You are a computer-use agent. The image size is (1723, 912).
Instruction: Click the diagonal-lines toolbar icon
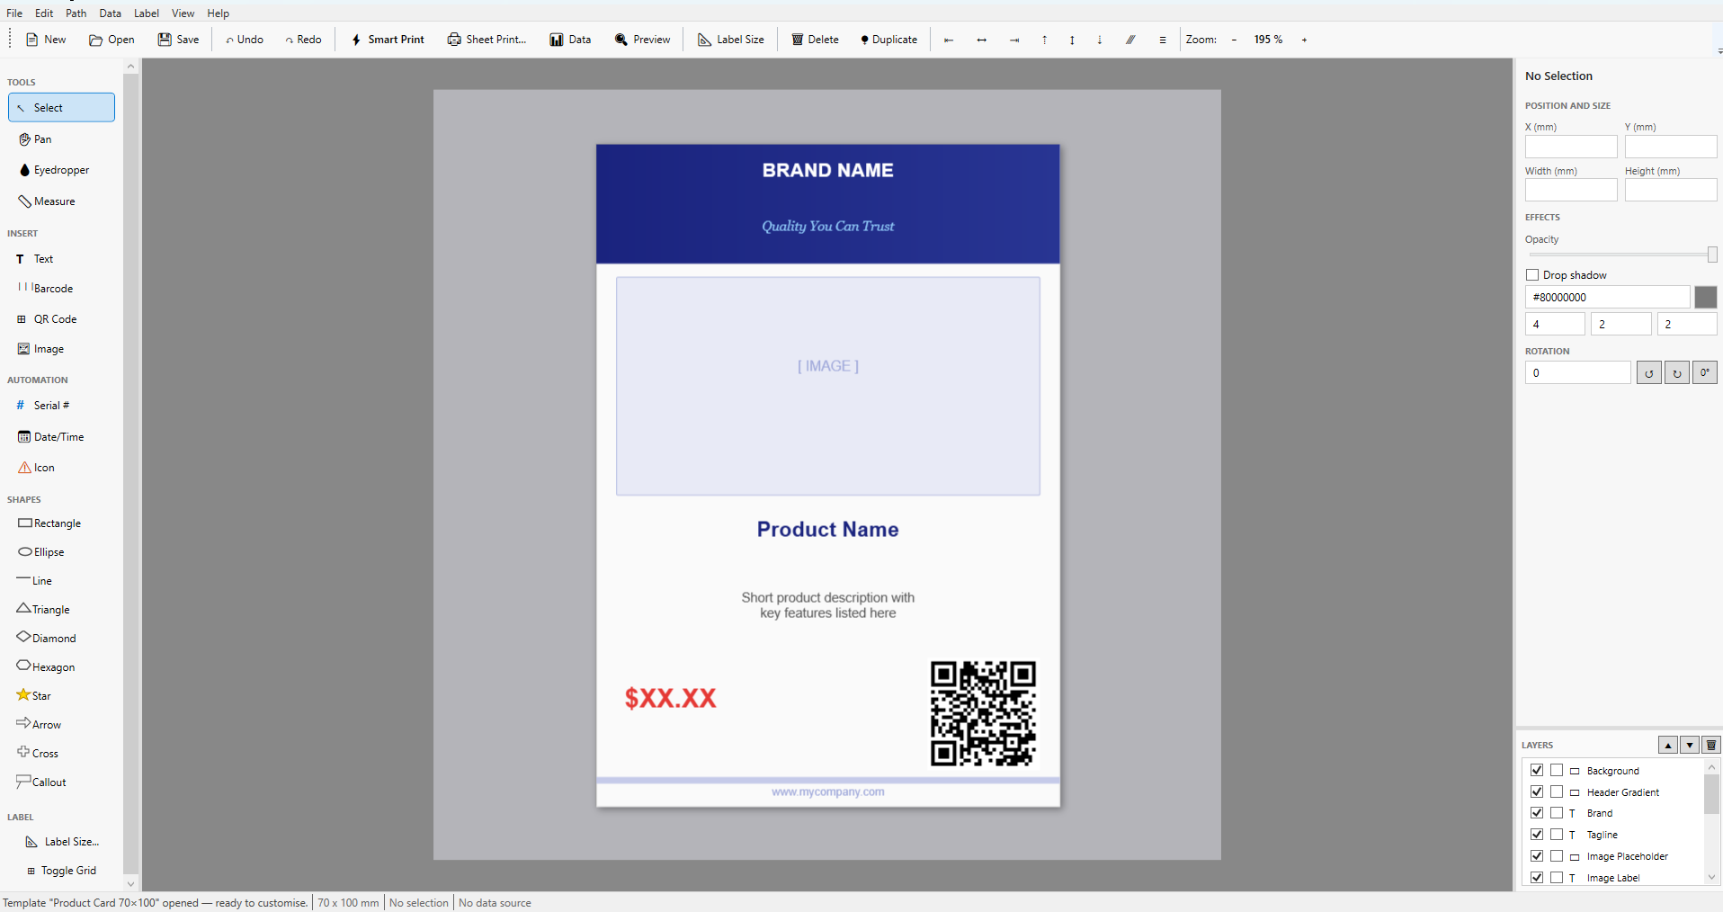(x=1130, y=40)
